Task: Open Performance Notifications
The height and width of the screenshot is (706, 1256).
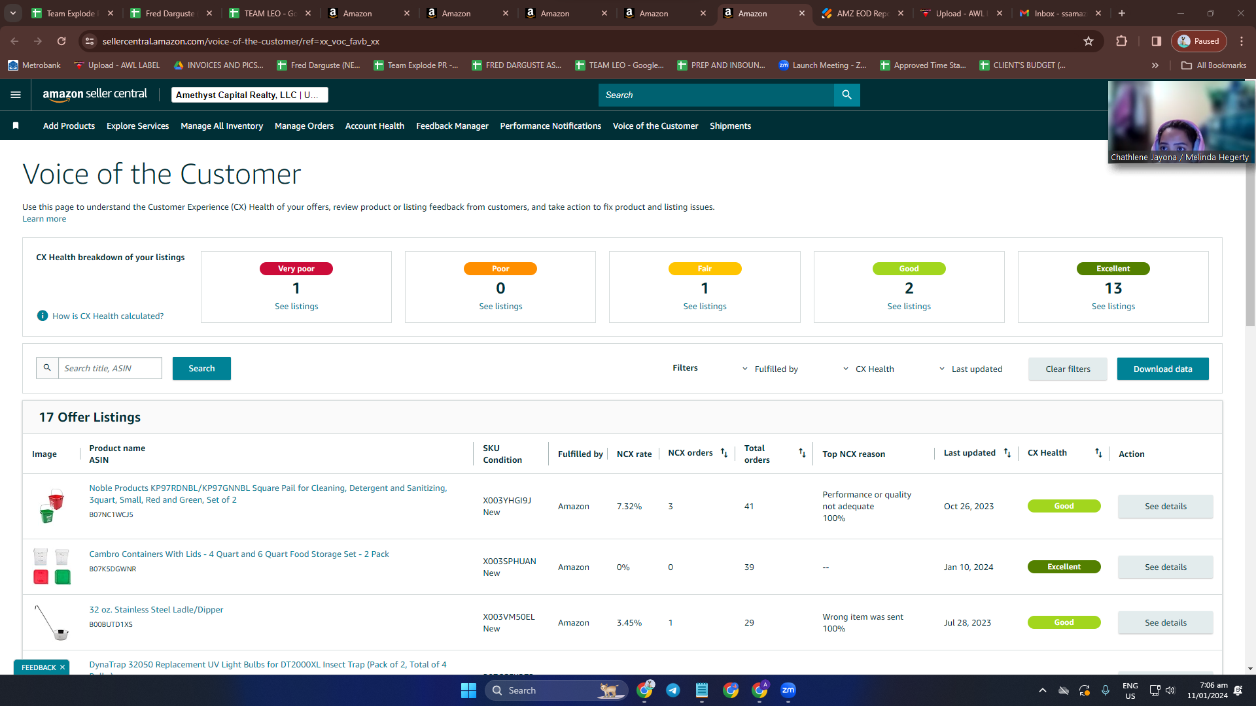Action: [550, 126]
